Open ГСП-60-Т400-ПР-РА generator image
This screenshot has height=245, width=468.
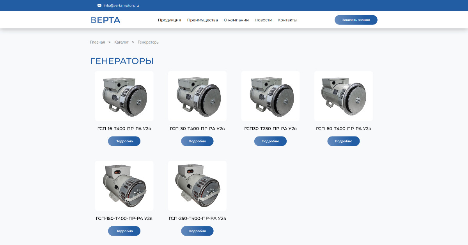click(344, 96)
